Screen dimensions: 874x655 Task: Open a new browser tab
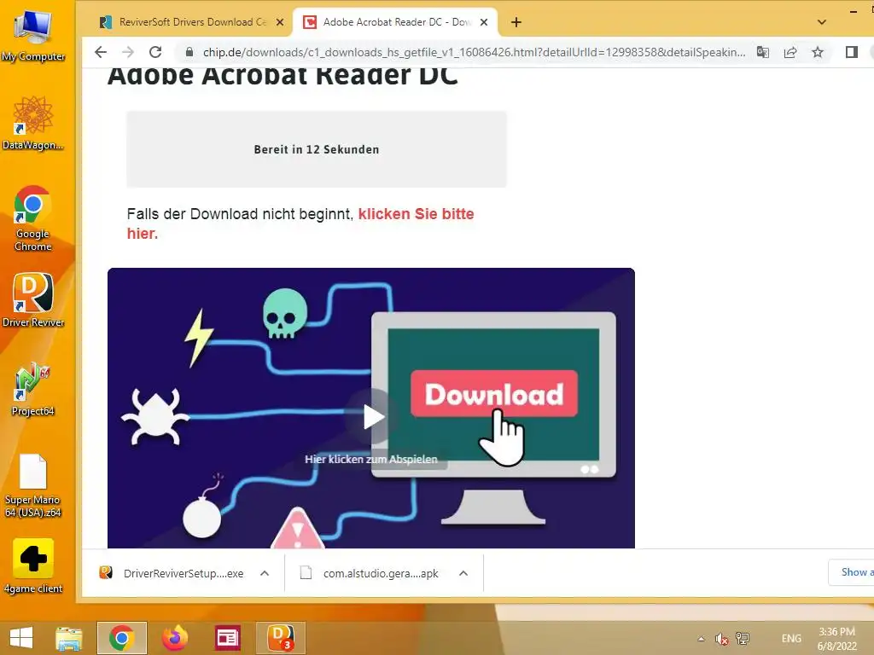click(516, 22)
